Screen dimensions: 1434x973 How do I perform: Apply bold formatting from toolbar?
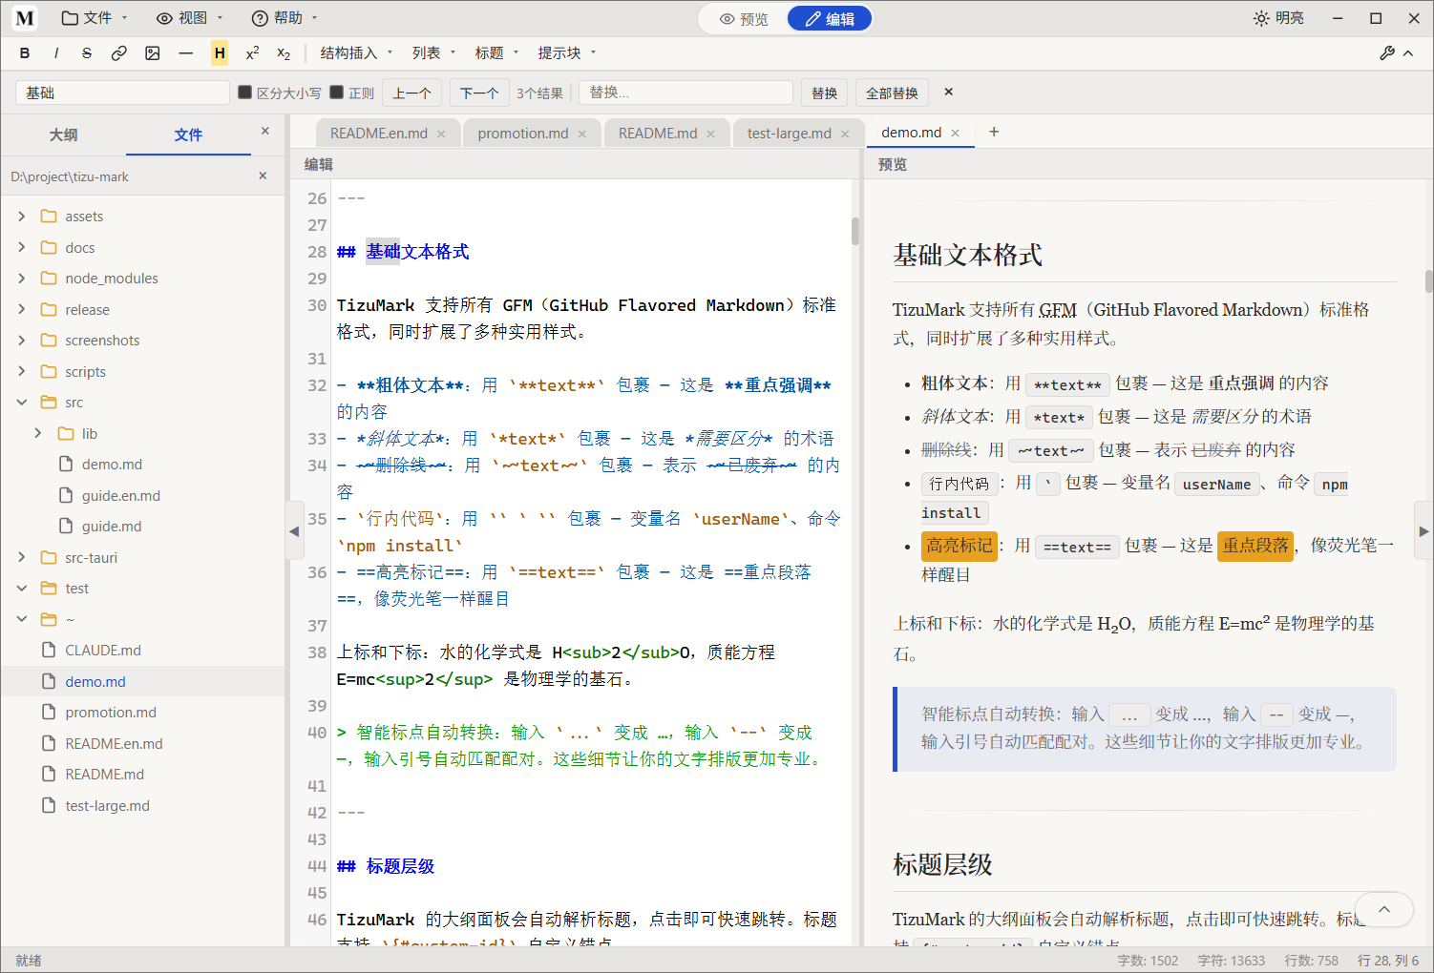25,53
